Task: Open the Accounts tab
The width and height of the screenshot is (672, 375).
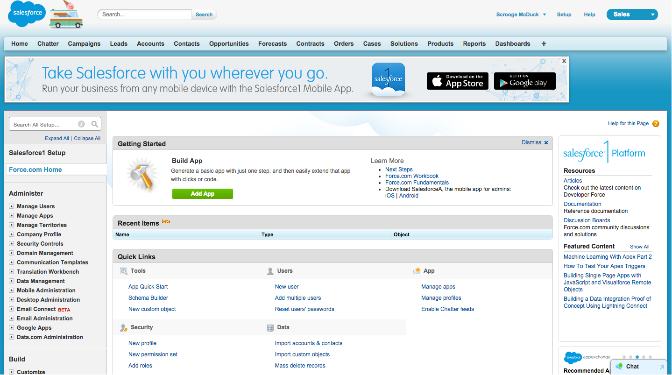Action: coord(150,43)
